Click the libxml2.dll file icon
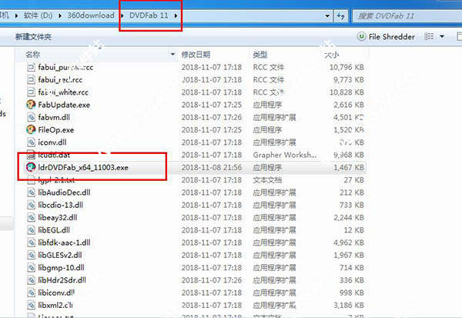462x318 pixels. (31, 305)
